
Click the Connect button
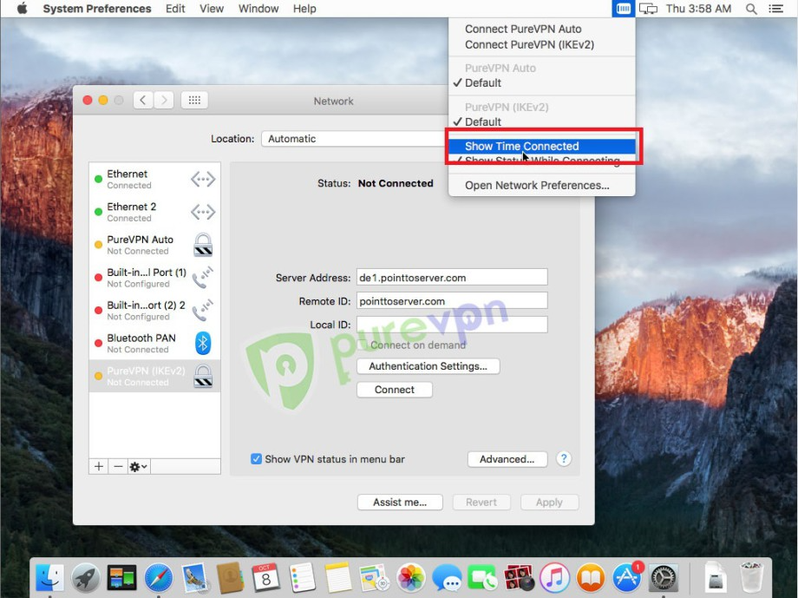395,390
